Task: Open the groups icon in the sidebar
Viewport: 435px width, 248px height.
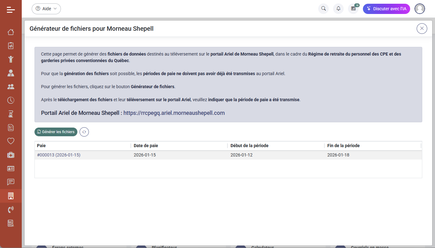Action: (x=11, y=87)
